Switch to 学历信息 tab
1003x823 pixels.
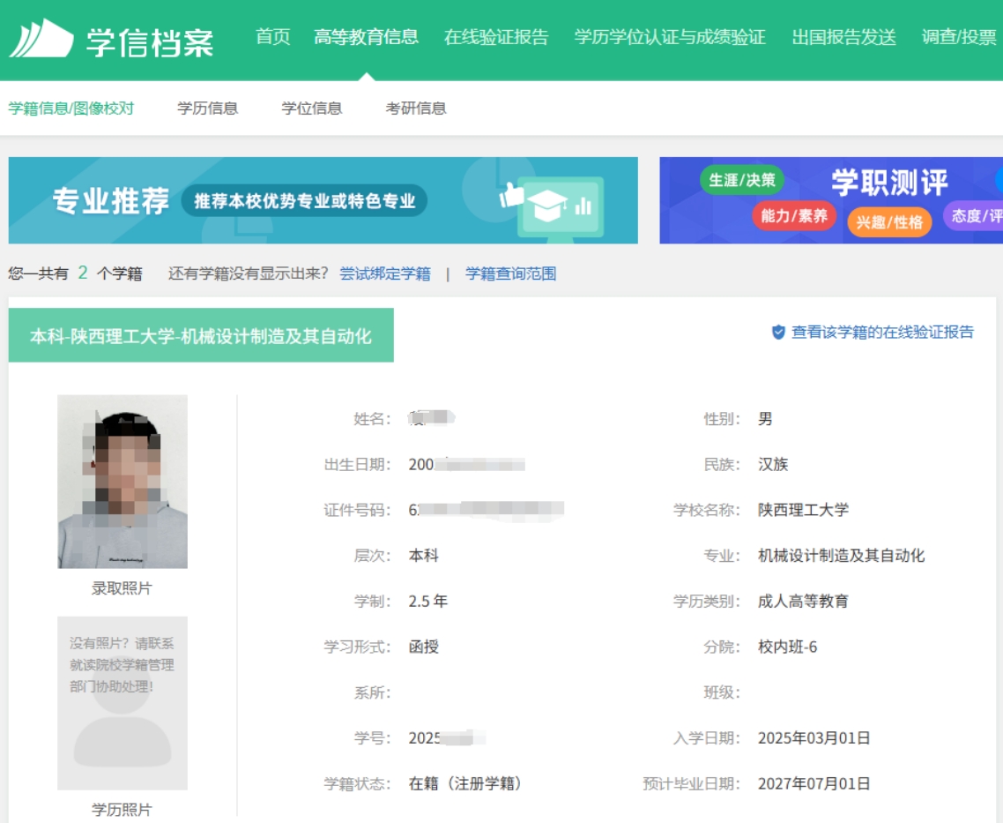coord(207,108)
